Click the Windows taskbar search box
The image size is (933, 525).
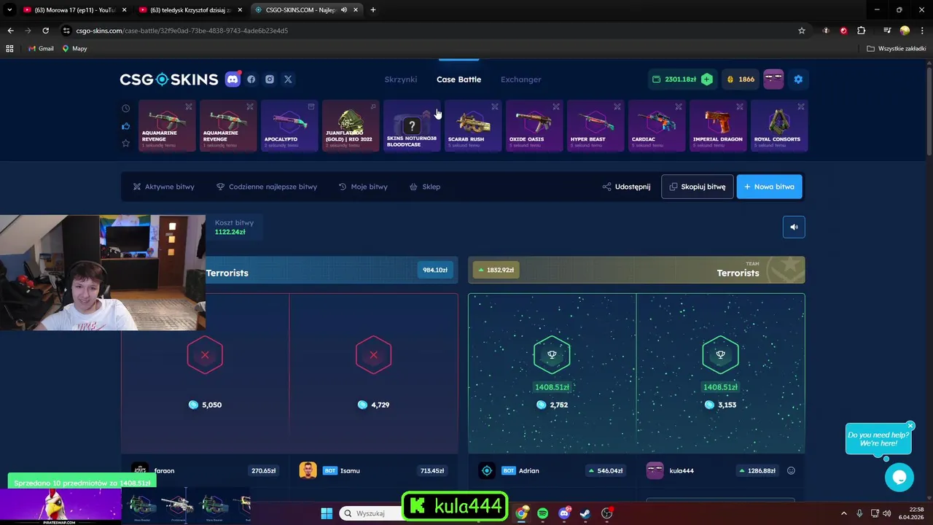pos(372,513)
